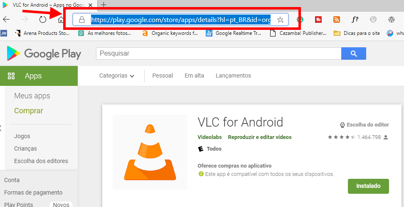Open the Em alta tab
This screenshot has height=207, width=404.
194,75
